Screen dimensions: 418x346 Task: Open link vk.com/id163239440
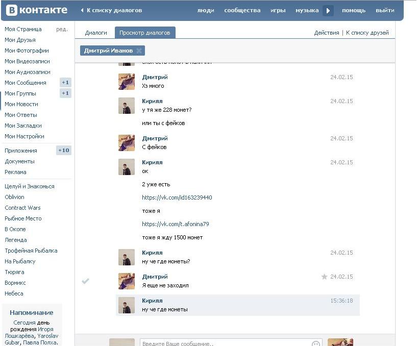tap(177, 197)
